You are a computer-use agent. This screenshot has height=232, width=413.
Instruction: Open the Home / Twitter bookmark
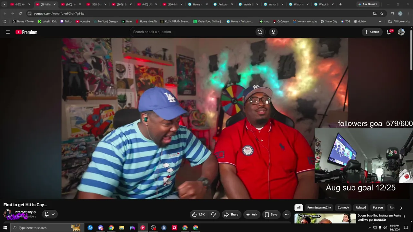coord(23,22)
